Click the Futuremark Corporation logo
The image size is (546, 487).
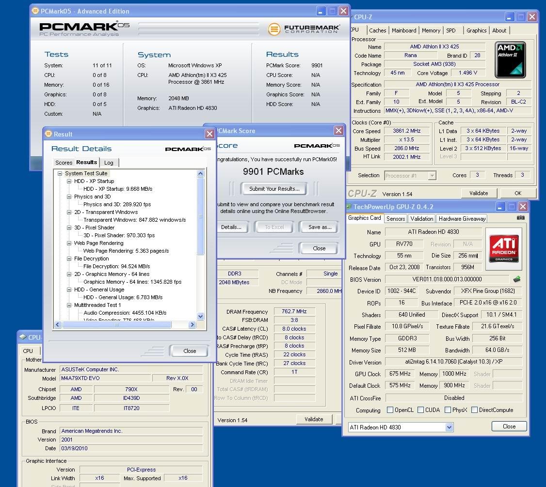[304, 29]
